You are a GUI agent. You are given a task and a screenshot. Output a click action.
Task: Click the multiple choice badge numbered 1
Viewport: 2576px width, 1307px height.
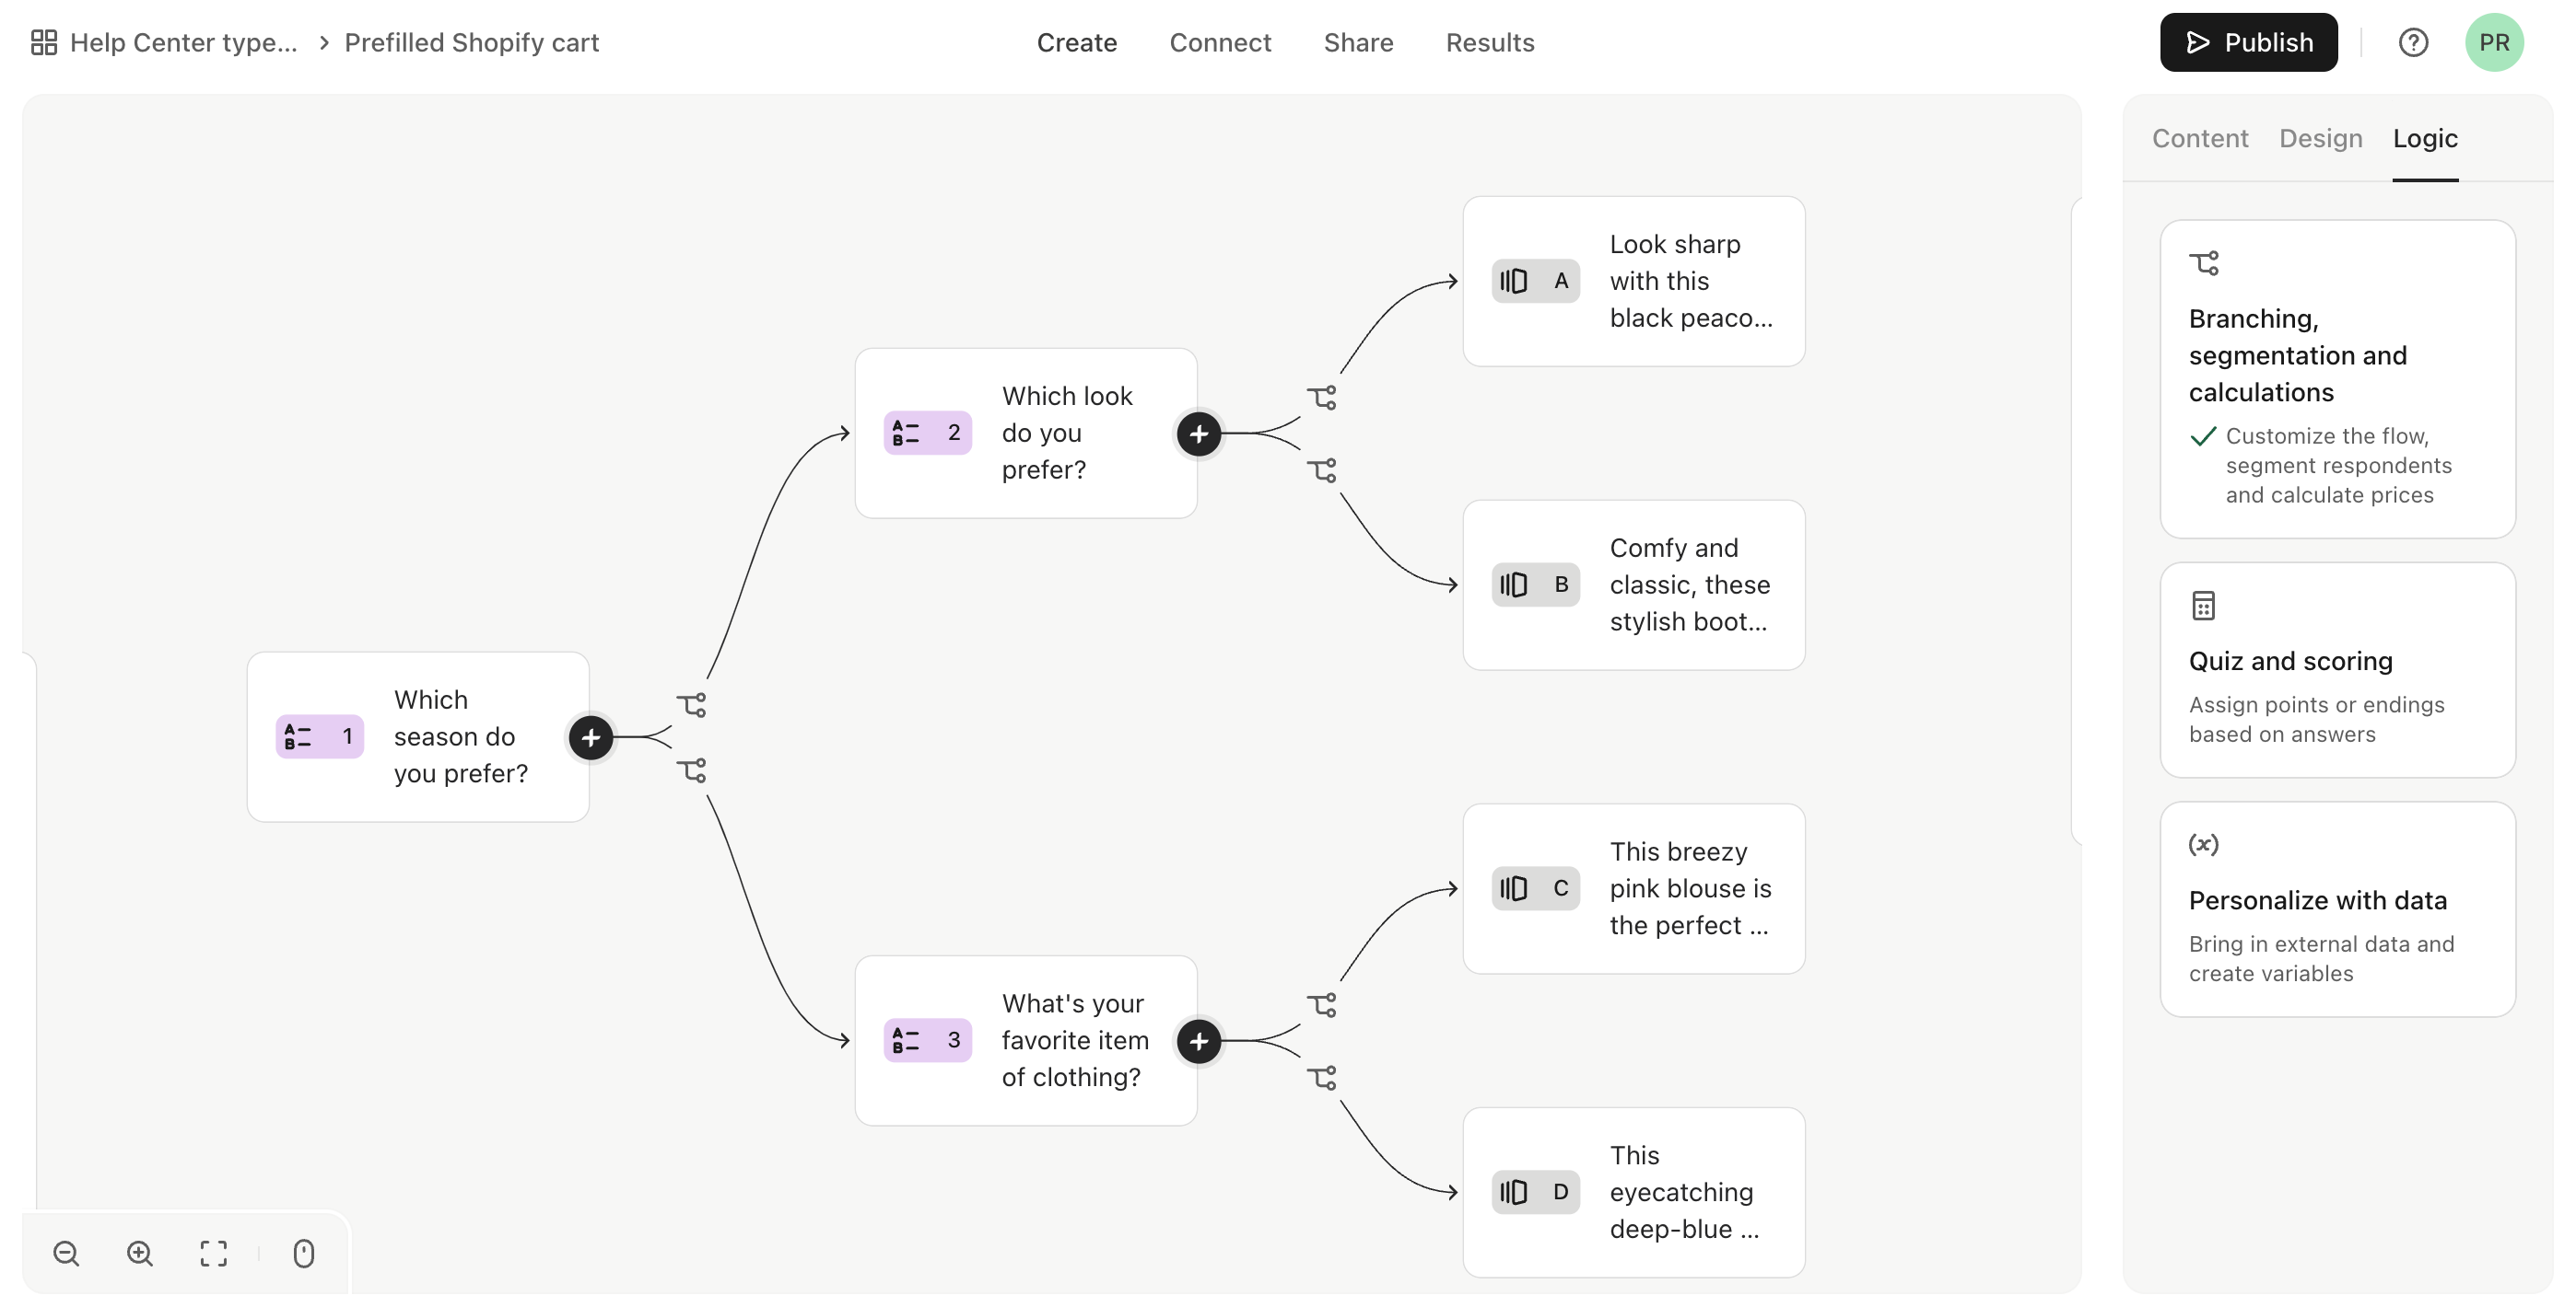click(320, 736)
